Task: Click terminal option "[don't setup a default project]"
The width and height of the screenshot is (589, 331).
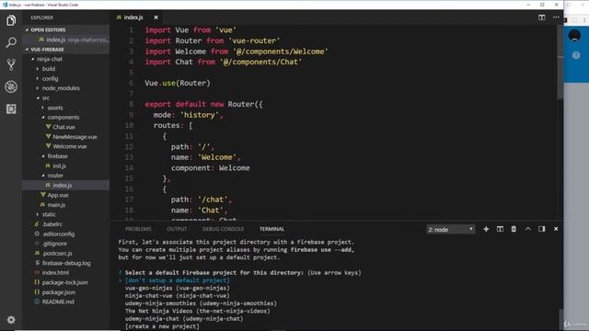Action: point(178,280)
